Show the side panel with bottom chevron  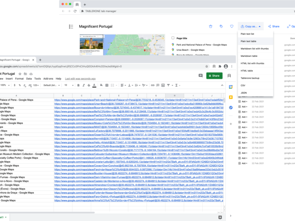click(x=231, y=216)
